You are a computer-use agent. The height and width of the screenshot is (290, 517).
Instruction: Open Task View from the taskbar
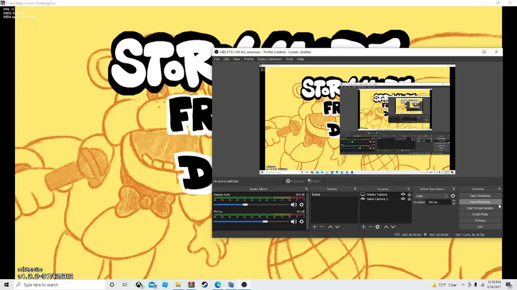pyautogui.click(x=125, y=285)
